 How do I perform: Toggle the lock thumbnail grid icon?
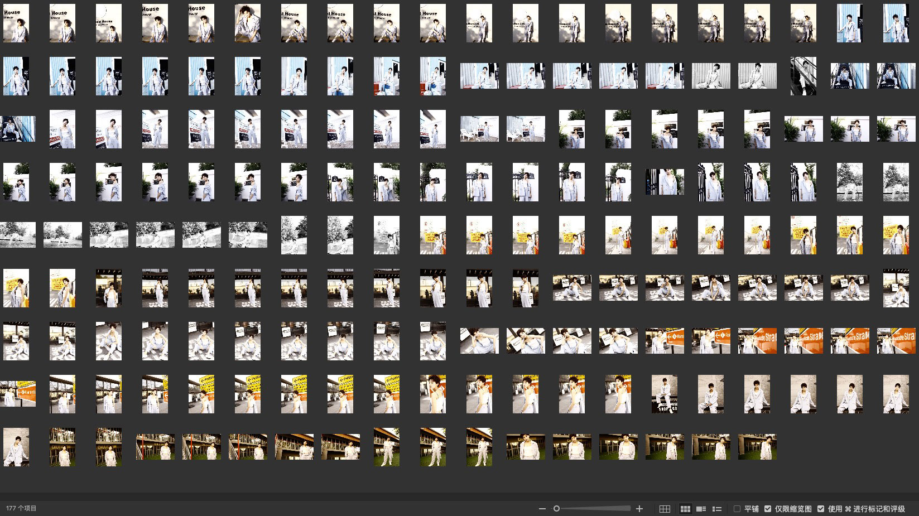[x=665, y=509]
